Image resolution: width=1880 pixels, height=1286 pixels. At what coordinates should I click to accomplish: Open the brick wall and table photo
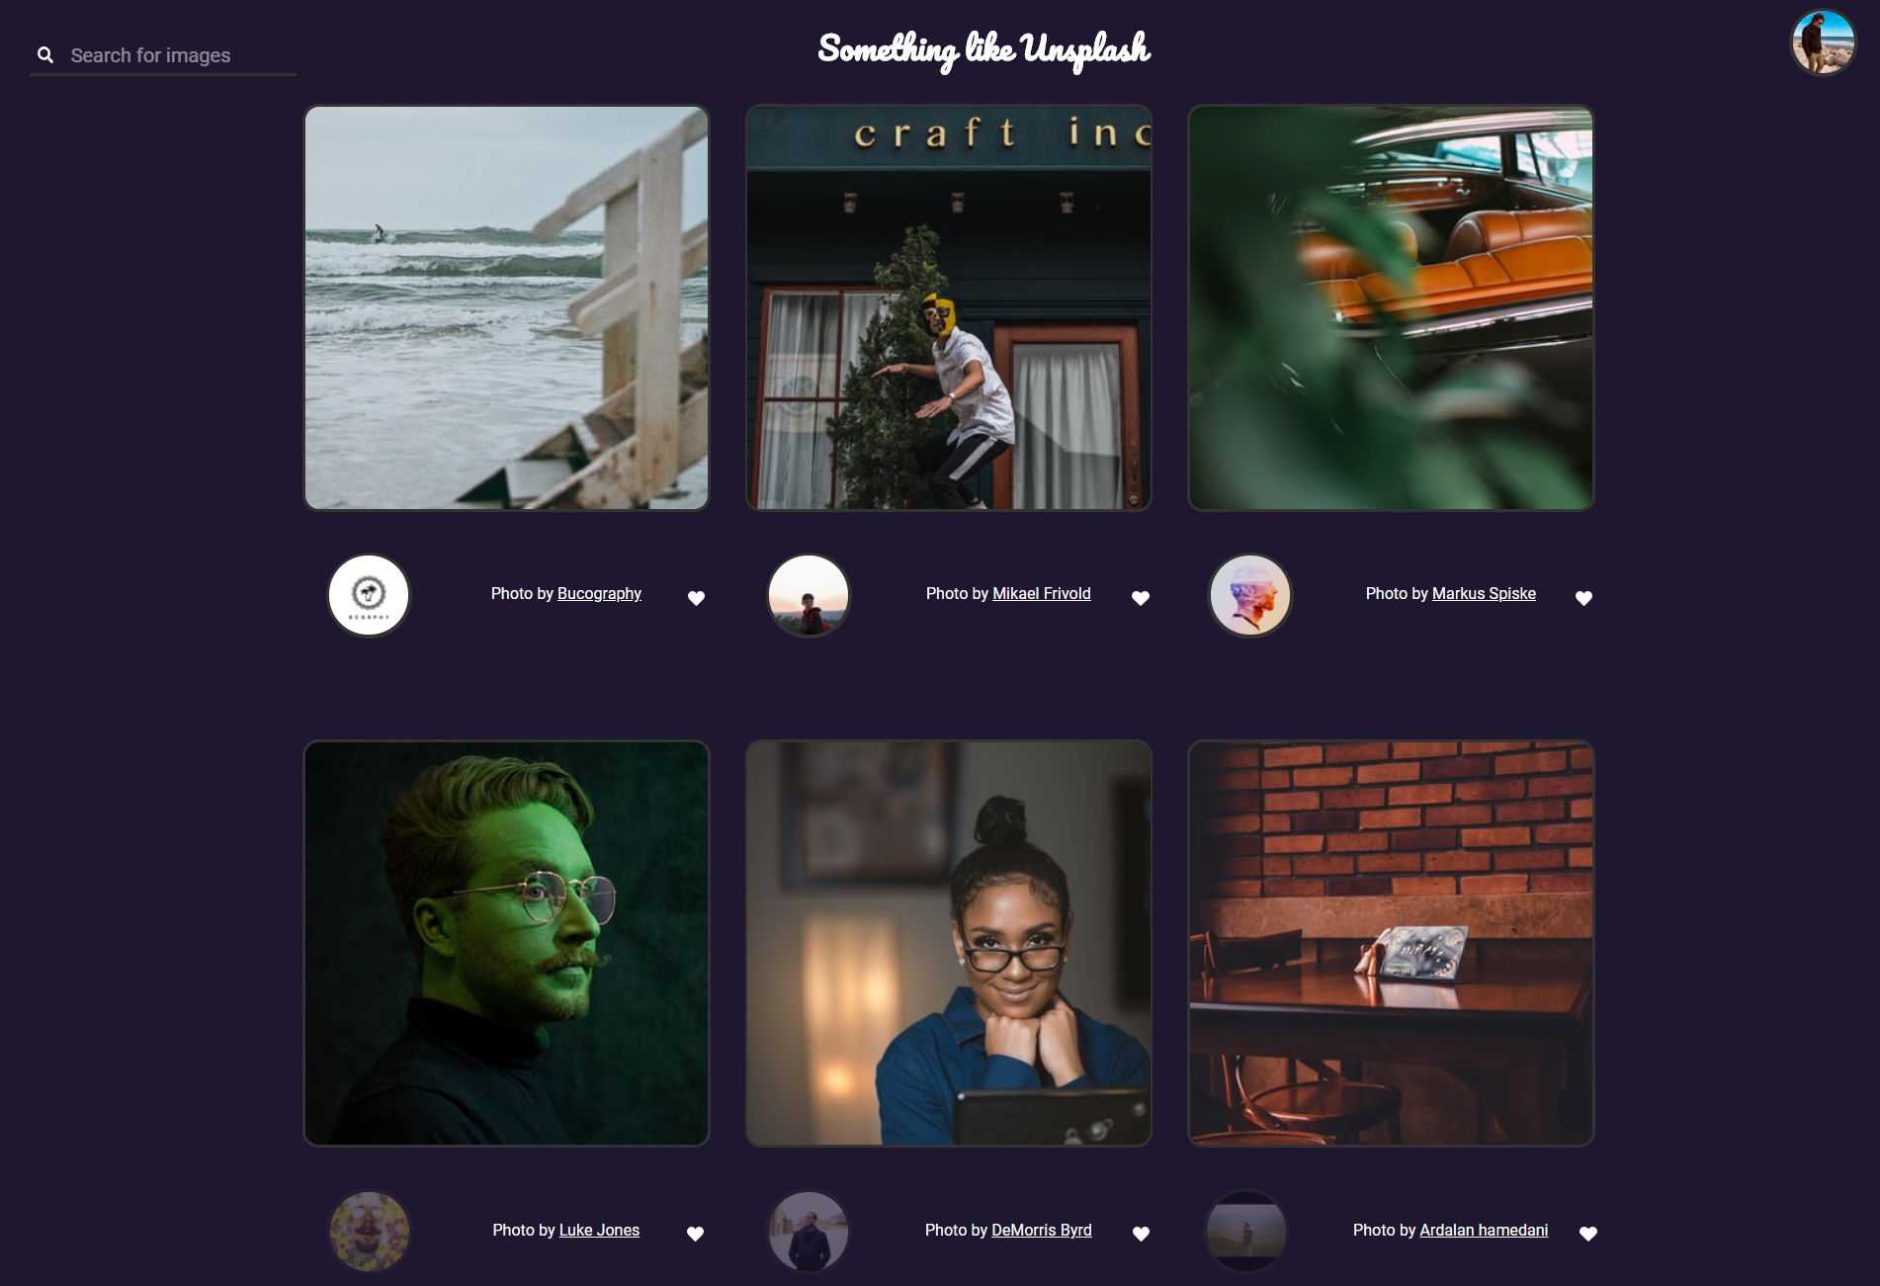(1391, 943)
